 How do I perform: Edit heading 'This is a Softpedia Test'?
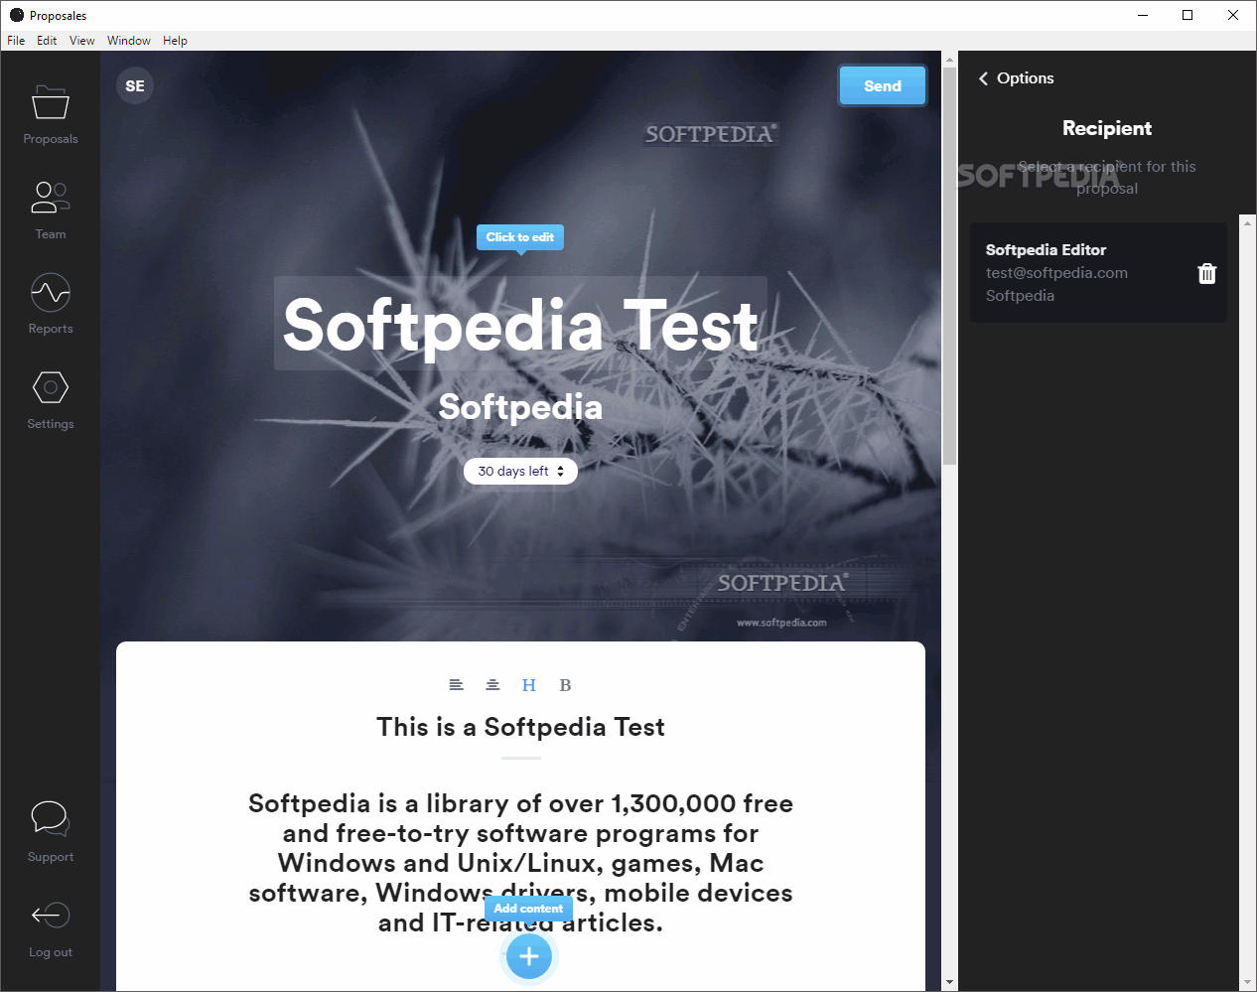click(x=520, y=727)
